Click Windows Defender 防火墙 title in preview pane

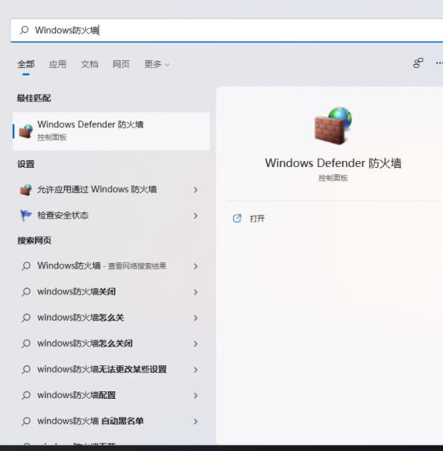click(333, 163)
